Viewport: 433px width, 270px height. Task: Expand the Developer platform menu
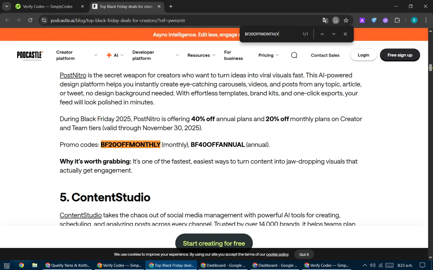[x=156, y=55]
